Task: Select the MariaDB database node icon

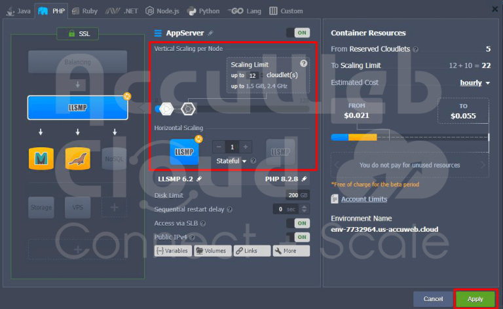Action: pos(77,158)
